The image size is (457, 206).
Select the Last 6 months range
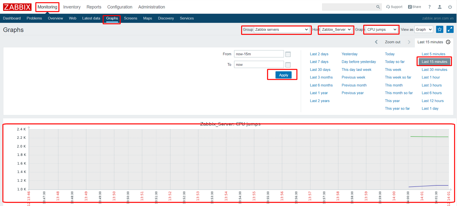(x=321, y=85)
